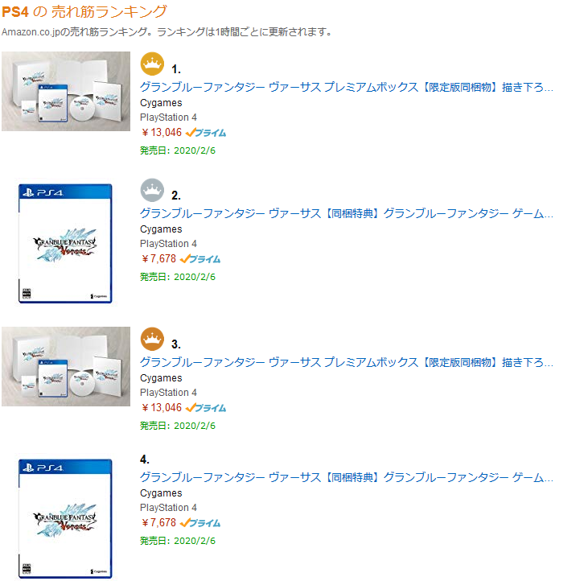
Task: Click the silver crown rank 2 badge
Action: click(152, 190)
